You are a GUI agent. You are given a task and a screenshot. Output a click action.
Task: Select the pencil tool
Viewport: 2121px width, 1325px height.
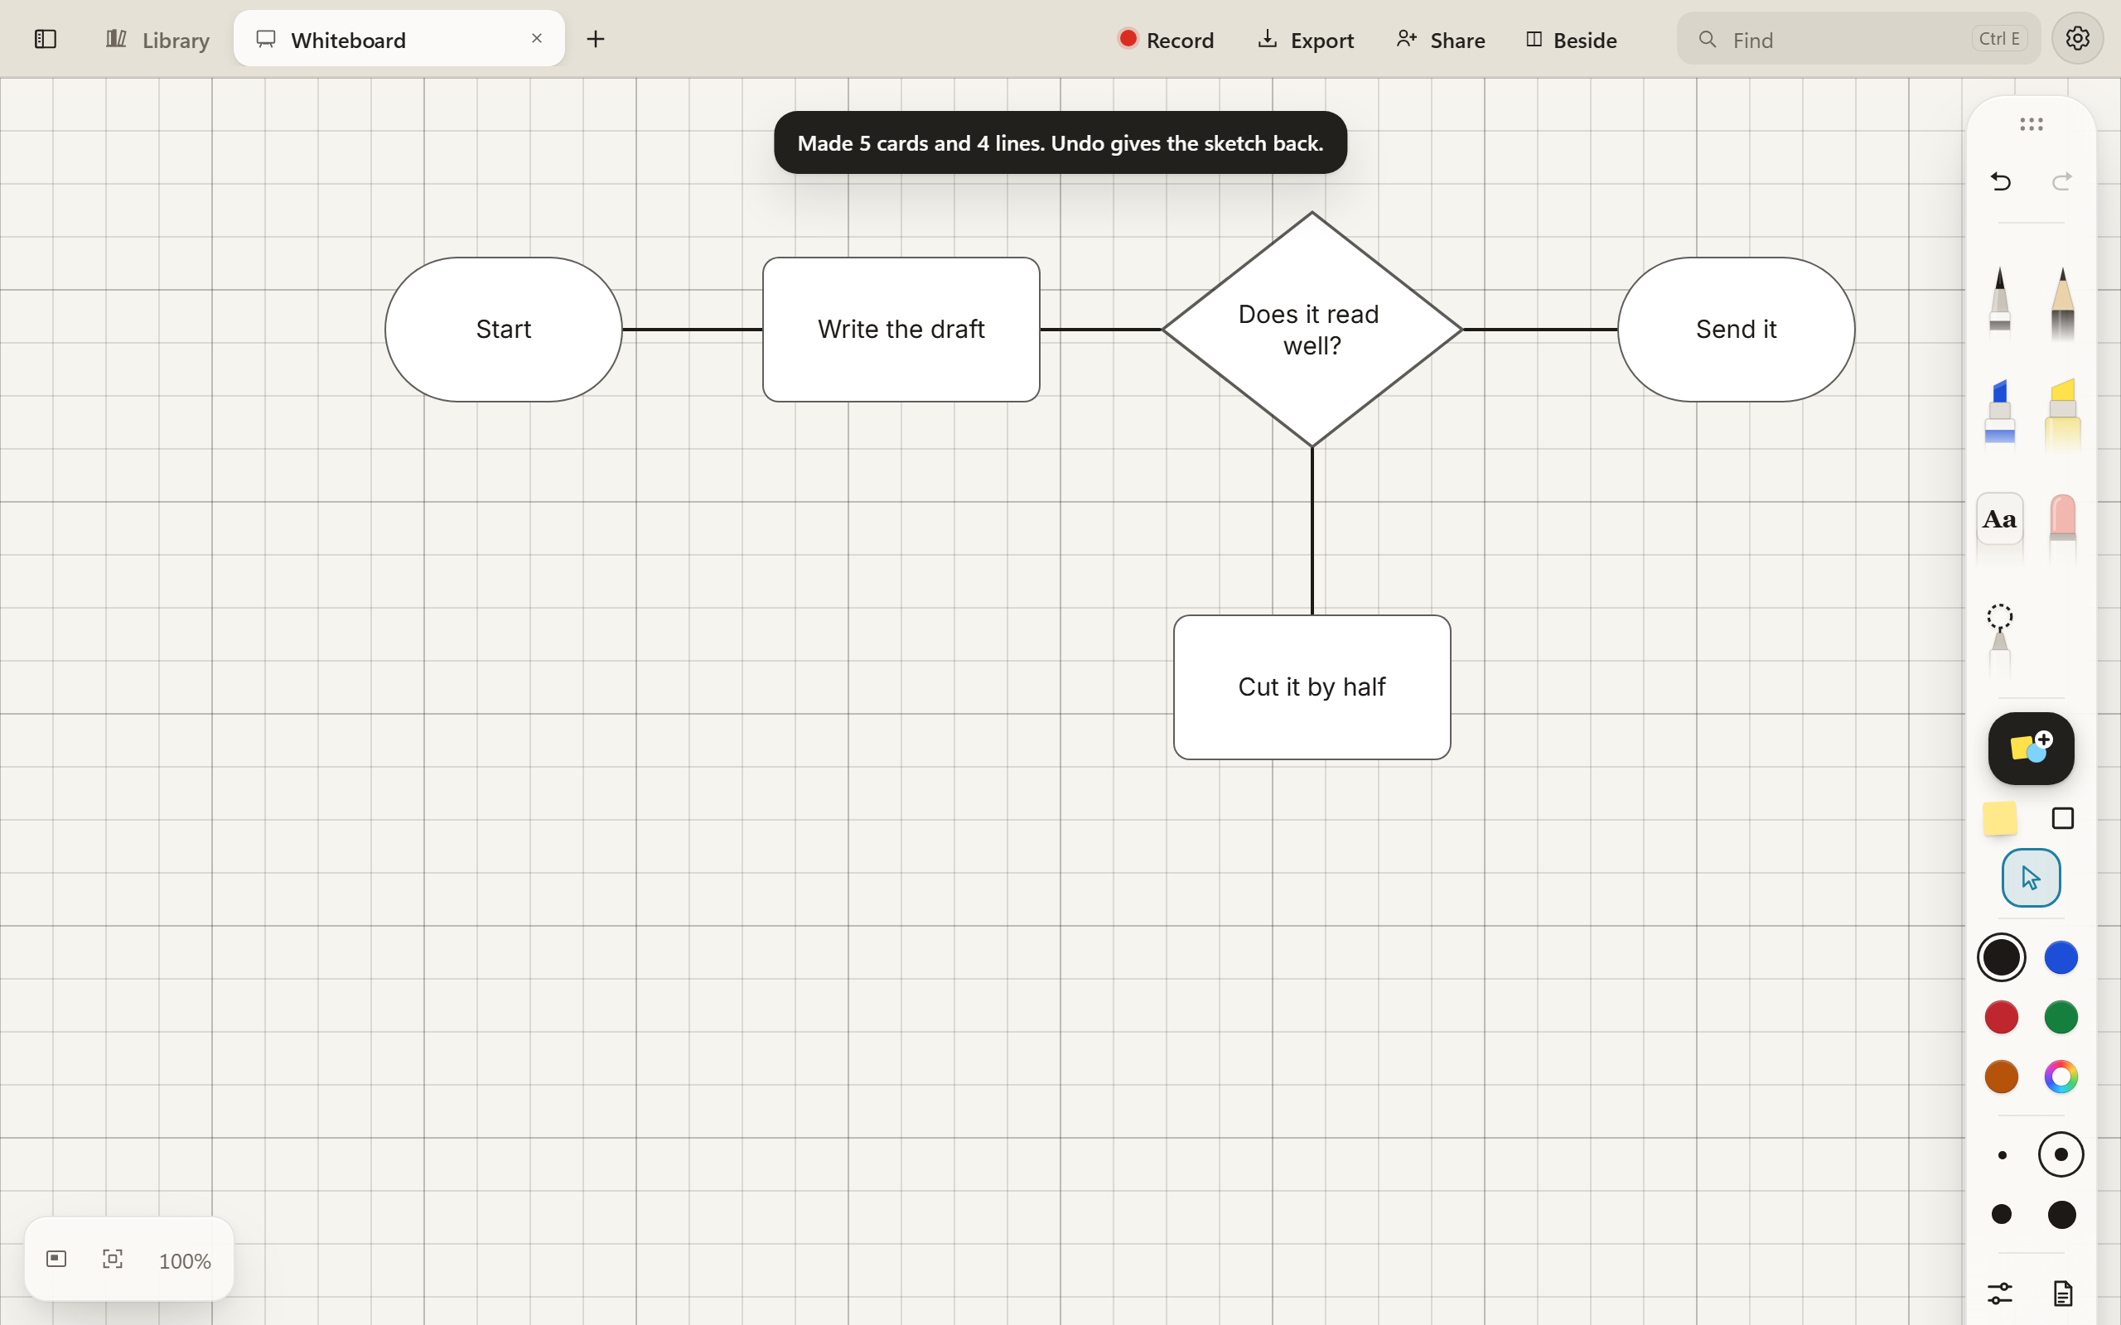pos(2062,303)
